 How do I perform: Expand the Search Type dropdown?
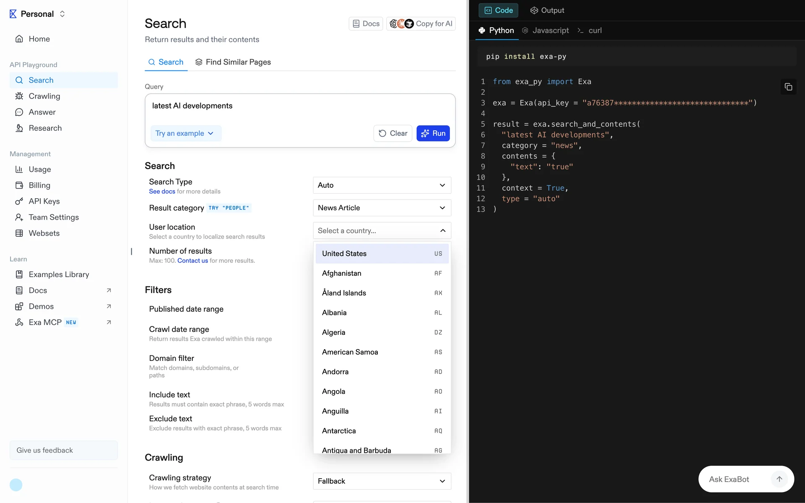coord(382,185)
